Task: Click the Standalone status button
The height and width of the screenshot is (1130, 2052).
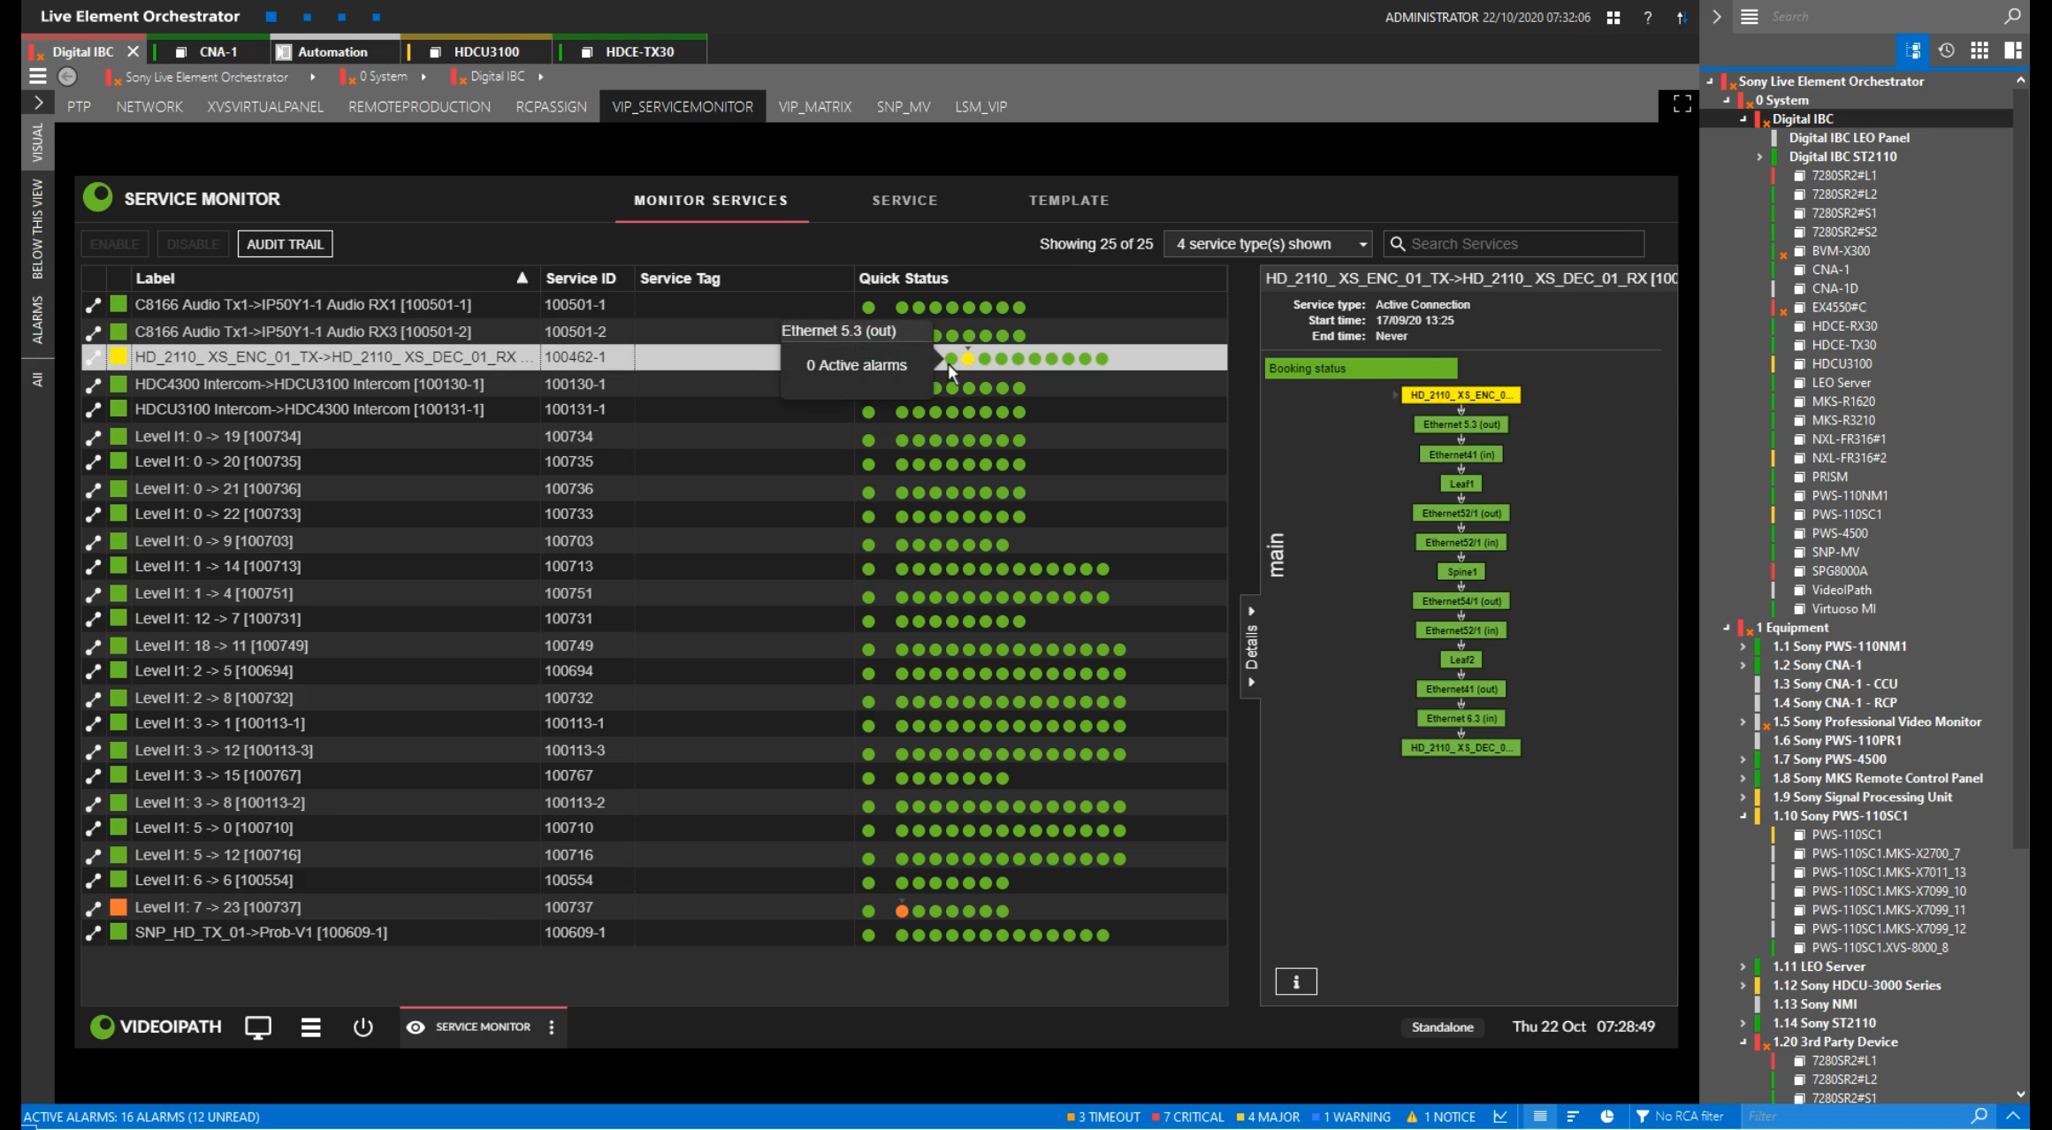Action: click(1442, 1027)
